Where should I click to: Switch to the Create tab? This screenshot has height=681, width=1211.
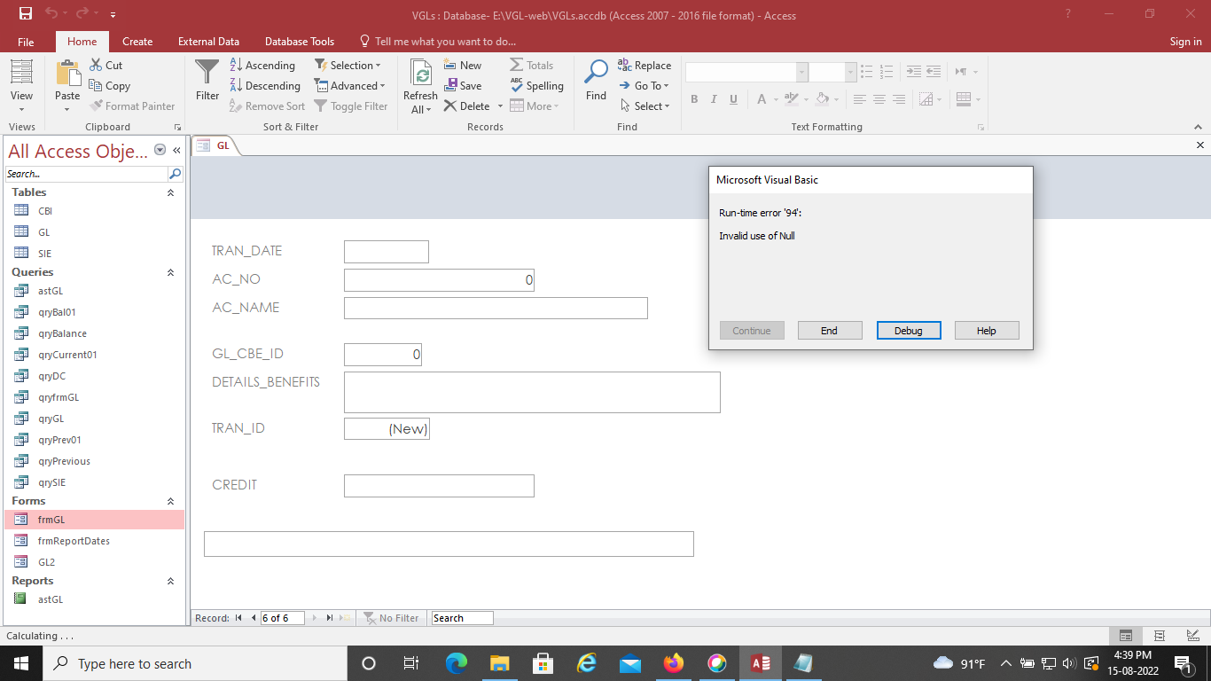click(137, 42)
